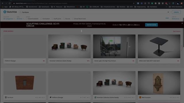This screenshot has width=184, height=103.
Task: Click the next arrow beside store models
Action: [182, 48]
